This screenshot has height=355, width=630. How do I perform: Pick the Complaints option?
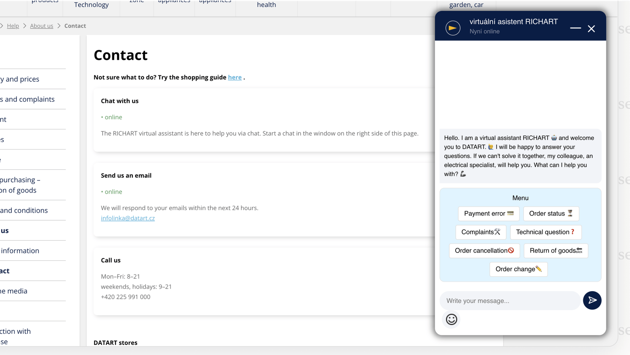(x=481, y=232)
